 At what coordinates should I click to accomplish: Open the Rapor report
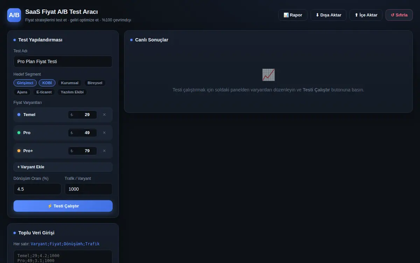point(293,15)
